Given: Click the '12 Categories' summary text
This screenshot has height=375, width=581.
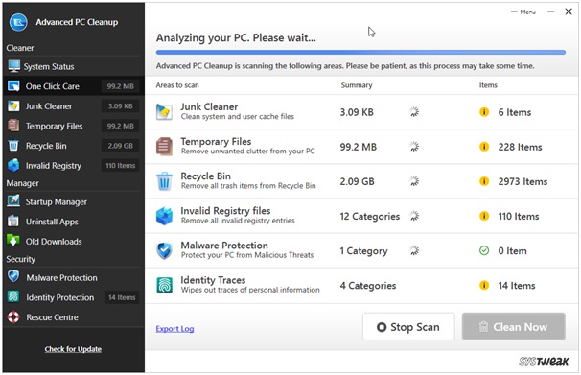Looking at the screenshot, I should pos(370,216).
